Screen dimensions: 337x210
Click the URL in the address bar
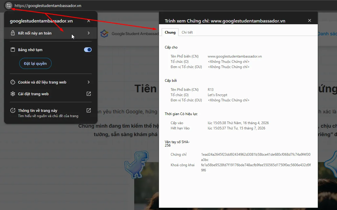(x=48, y=6)
